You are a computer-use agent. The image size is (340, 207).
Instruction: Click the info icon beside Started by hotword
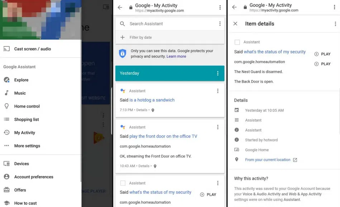(x=236, y=140)
